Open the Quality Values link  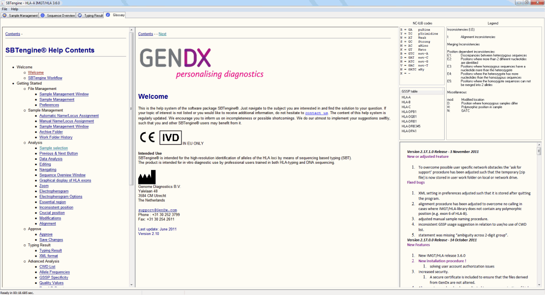pos(52,283)
